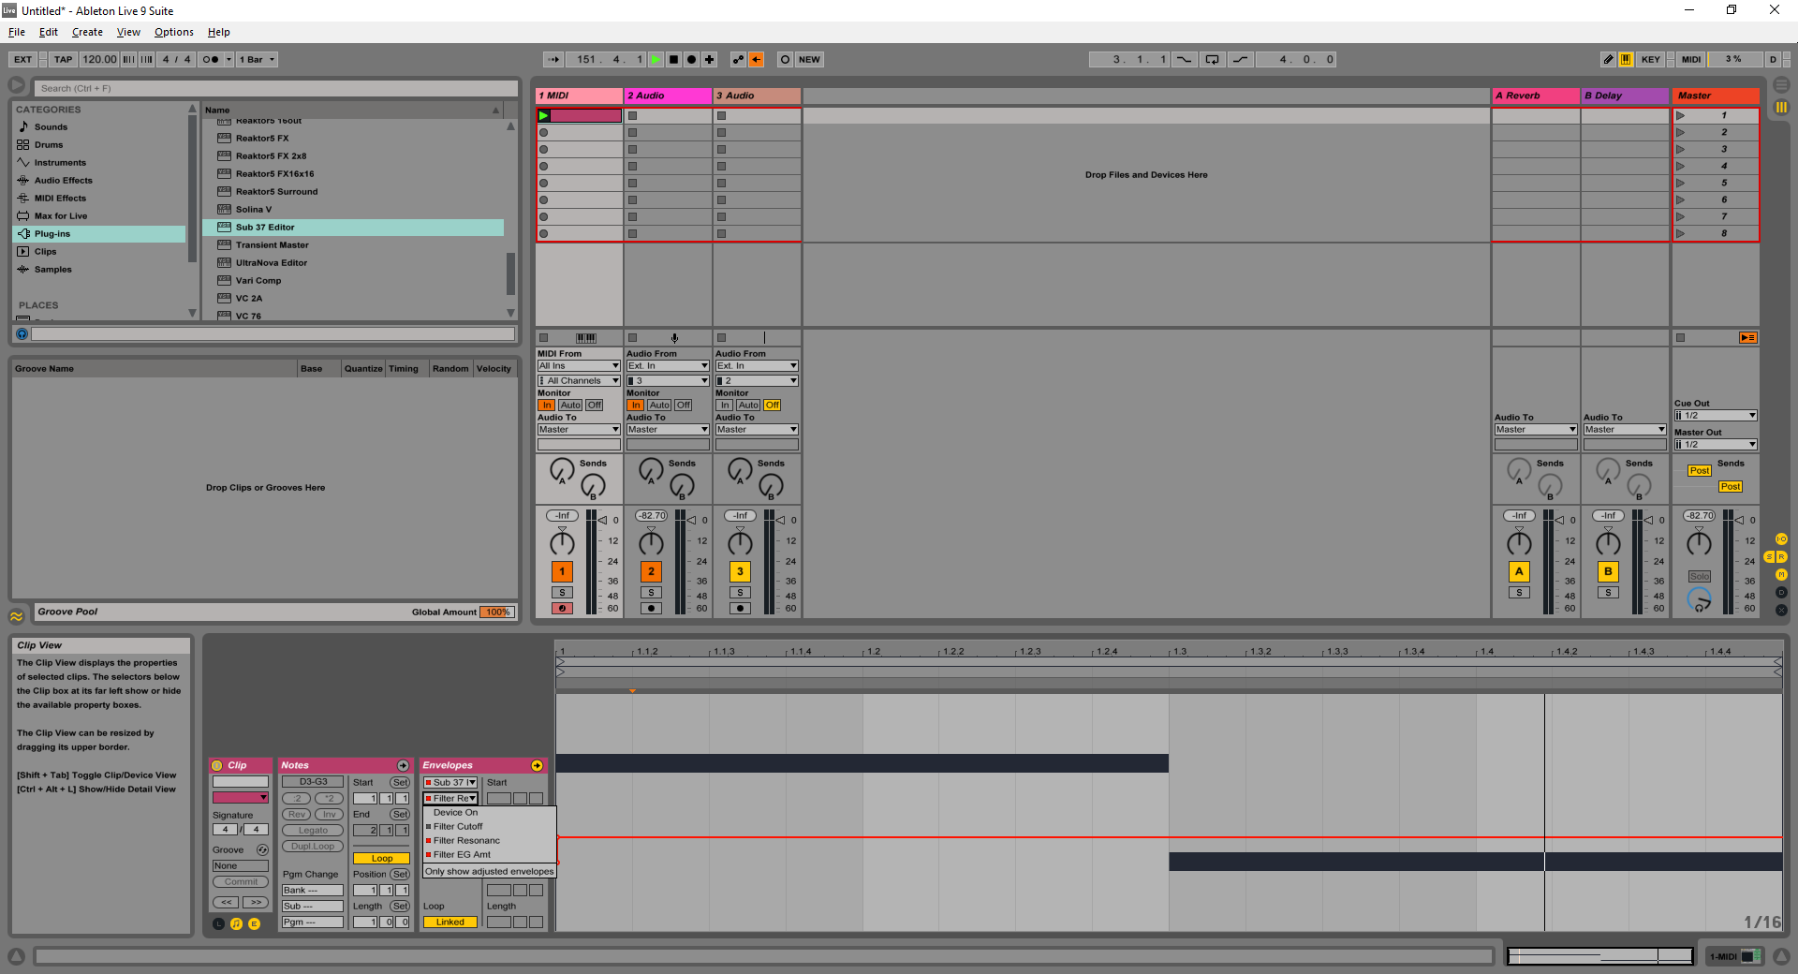Click the browser search field

[276, 88]
